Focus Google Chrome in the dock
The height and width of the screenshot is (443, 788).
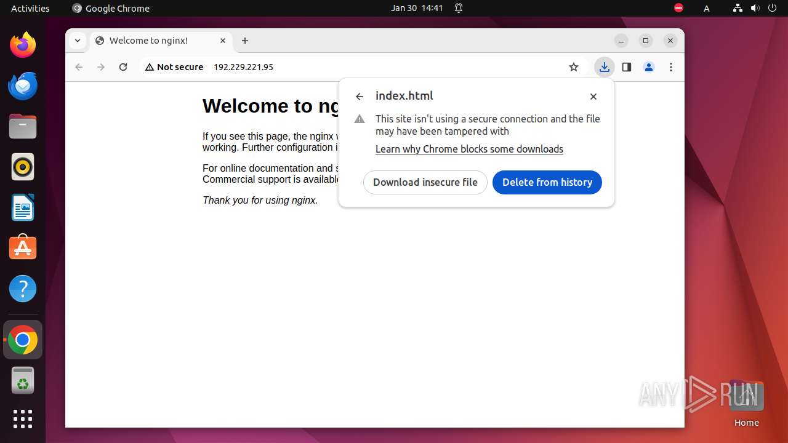[x=23, y=340]
